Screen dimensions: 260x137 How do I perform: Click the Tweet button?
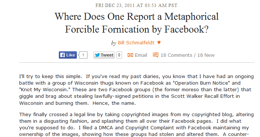pyautogui.click(x=104, y=55)
